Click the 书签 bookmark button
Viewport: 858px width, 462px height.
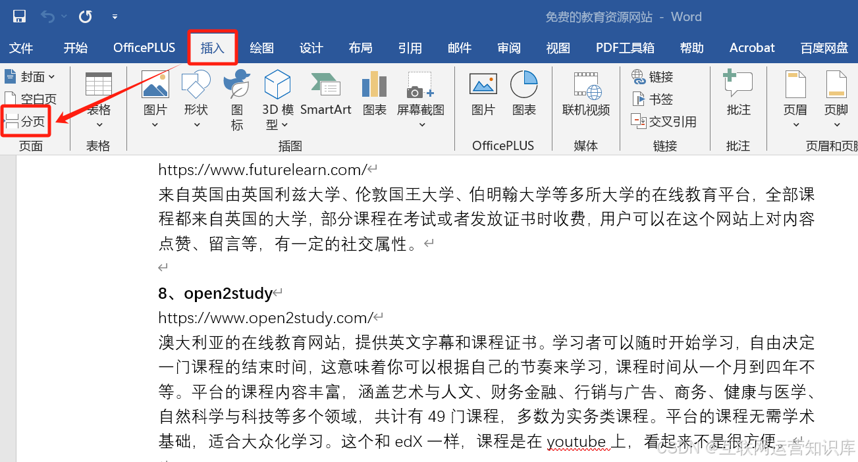[653, 99]
